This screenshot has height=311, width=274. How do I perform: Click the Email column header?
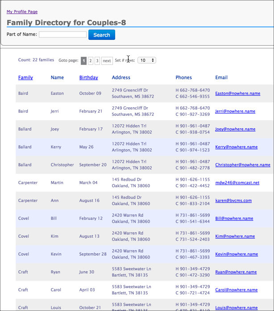pyautogui.click(x=221, y=77)
